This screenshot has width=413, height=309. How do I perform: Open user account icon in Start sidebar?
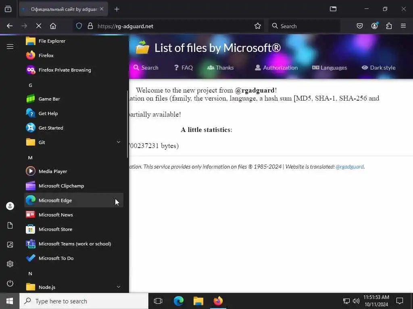click(10, 206)
